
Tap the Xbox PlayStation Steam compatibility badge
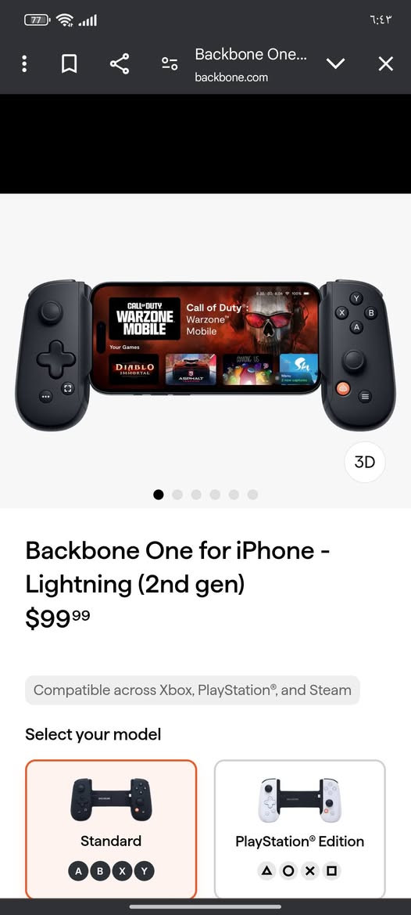tap(192, 690)
